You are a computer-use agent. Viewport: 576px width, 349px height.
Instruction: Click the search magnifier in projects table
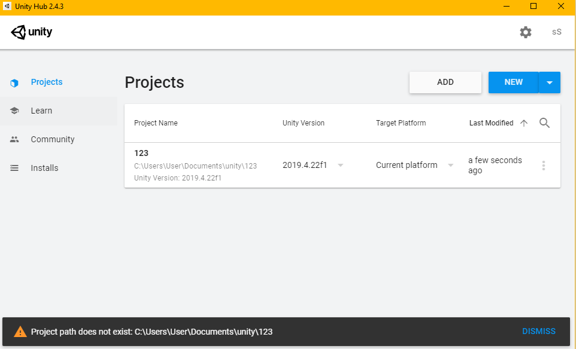(x=544, y=123)
